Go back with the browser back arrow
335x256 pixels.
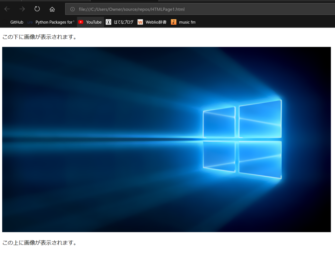coord(7,9)
